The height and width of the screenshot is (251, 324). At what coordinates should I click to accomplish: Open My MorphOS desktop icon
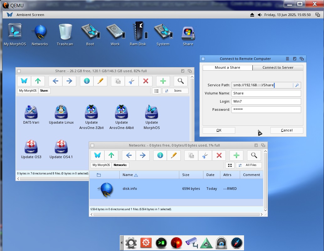[15, 34]
